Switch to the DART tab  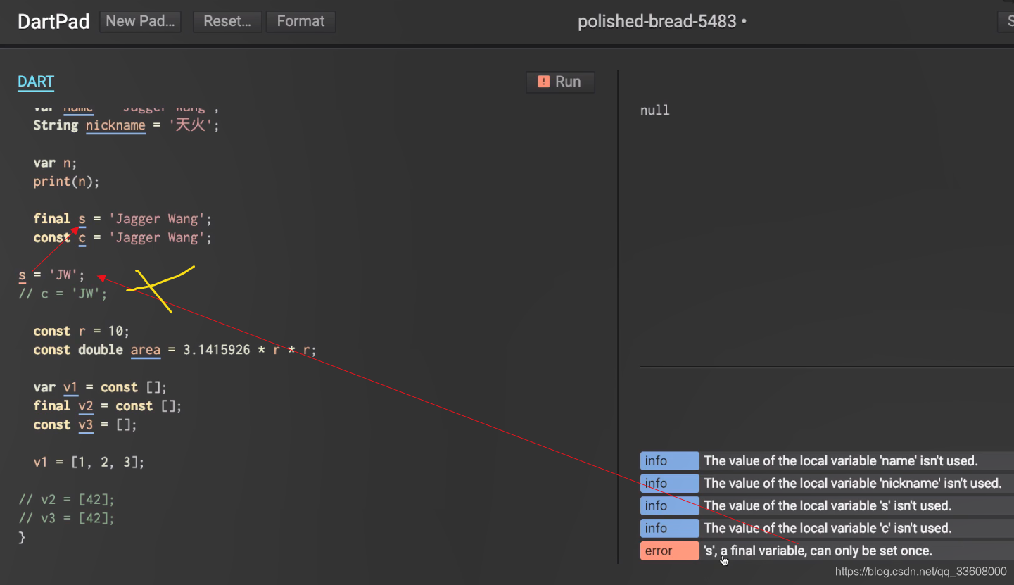36,82
